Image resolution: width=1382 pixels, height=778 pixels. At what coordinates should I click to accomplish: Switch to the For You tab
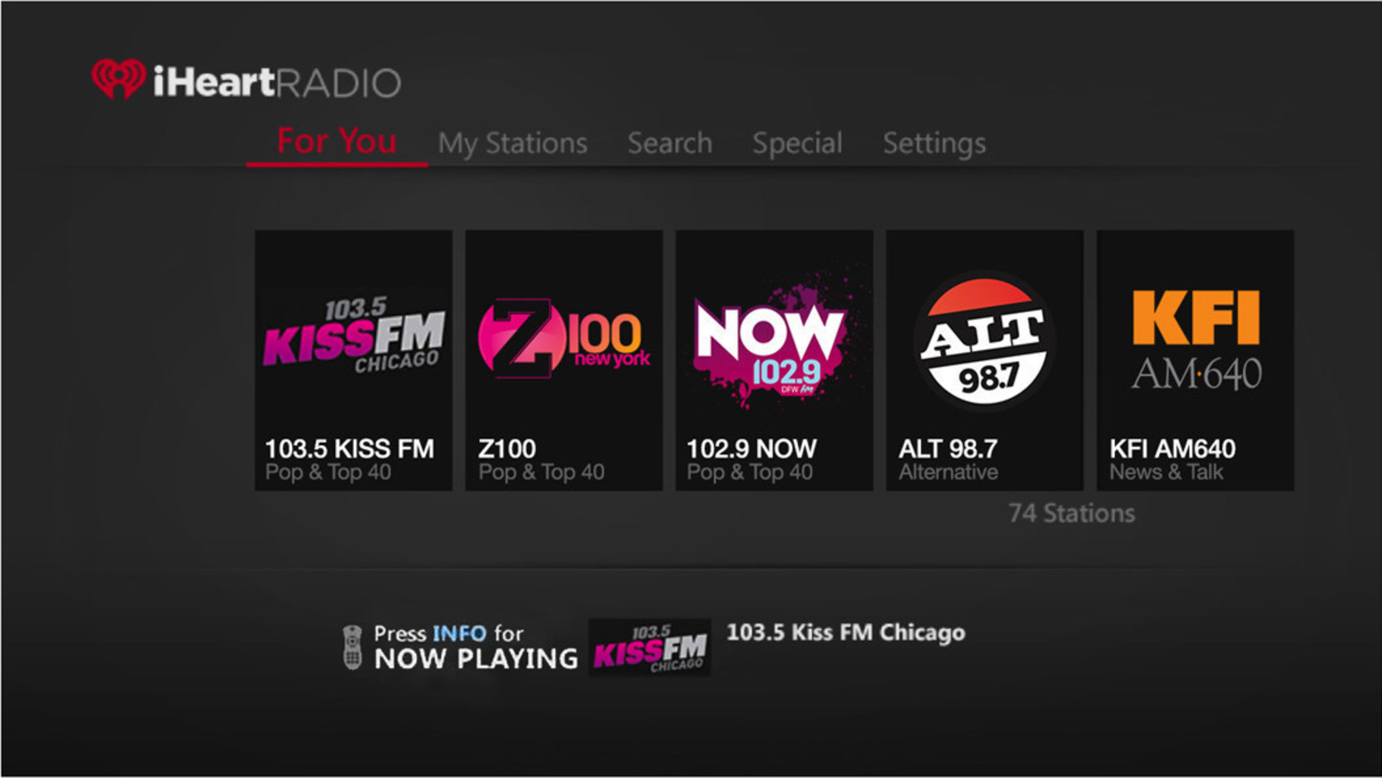pos(337,142)
